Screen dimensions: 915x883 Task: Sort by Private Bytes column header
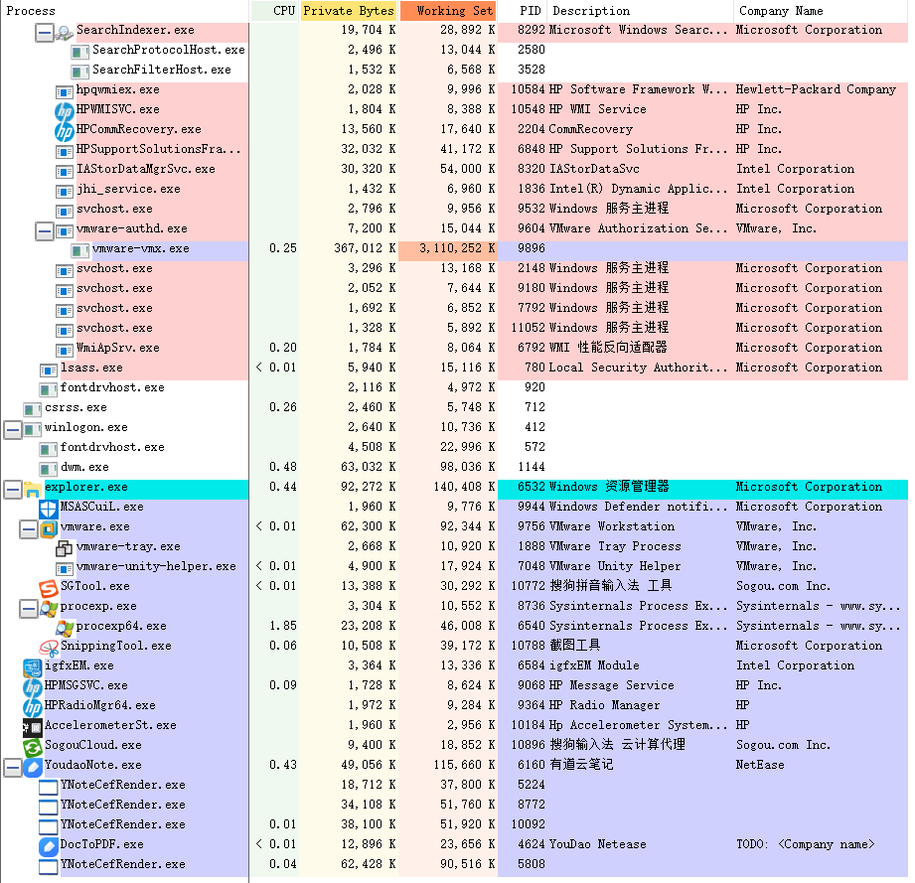click(x=349, y=11)
